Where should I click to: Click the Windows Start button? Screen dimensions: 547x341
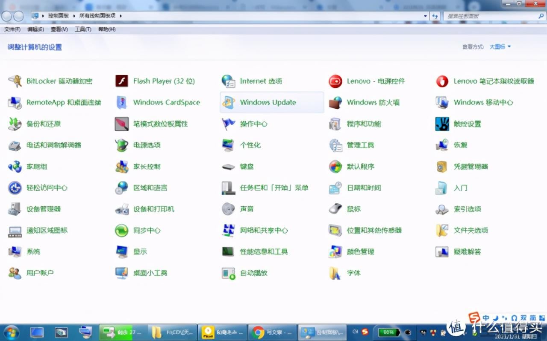point(12,332)
